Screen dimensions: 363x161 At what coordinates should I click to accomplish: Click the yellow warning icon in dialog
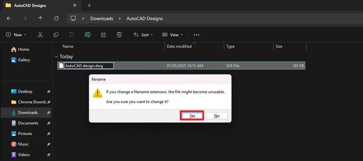[98, 93]
